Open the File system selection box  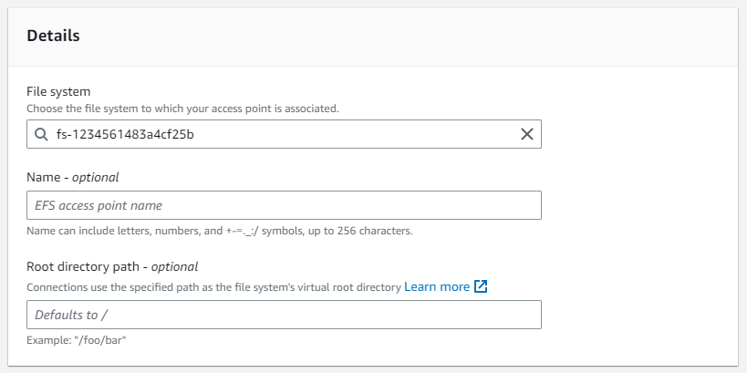[x=284, y=134]
